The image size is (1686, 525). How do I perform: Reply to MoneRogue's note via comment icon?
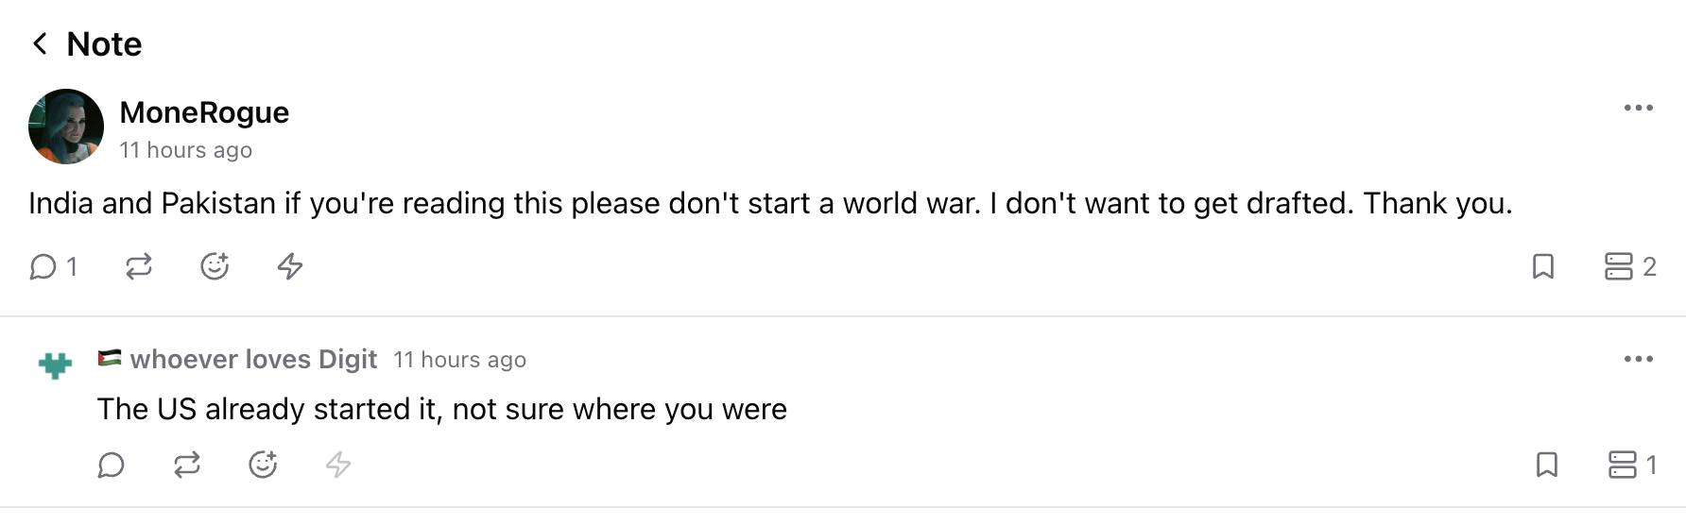pyautogui.click(x=43, y=267)
